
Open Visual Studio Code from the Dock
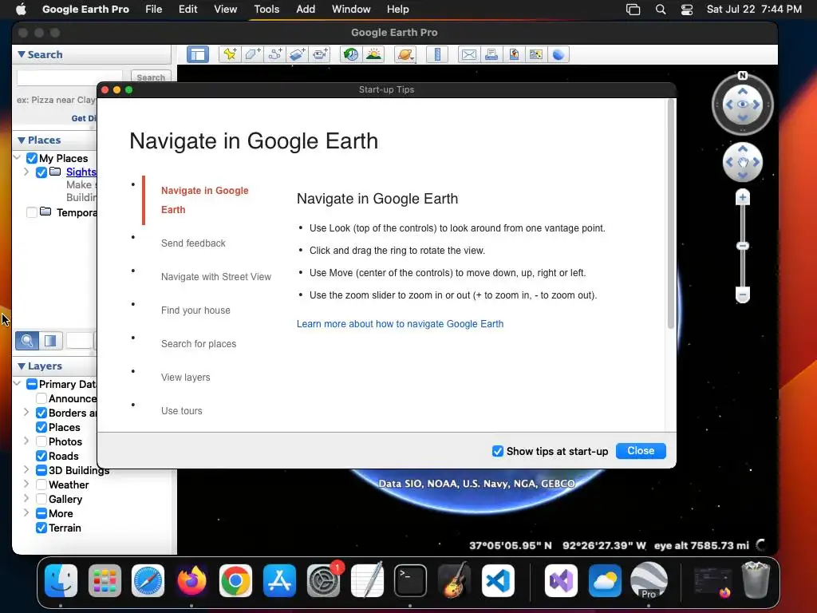[498, 580]
